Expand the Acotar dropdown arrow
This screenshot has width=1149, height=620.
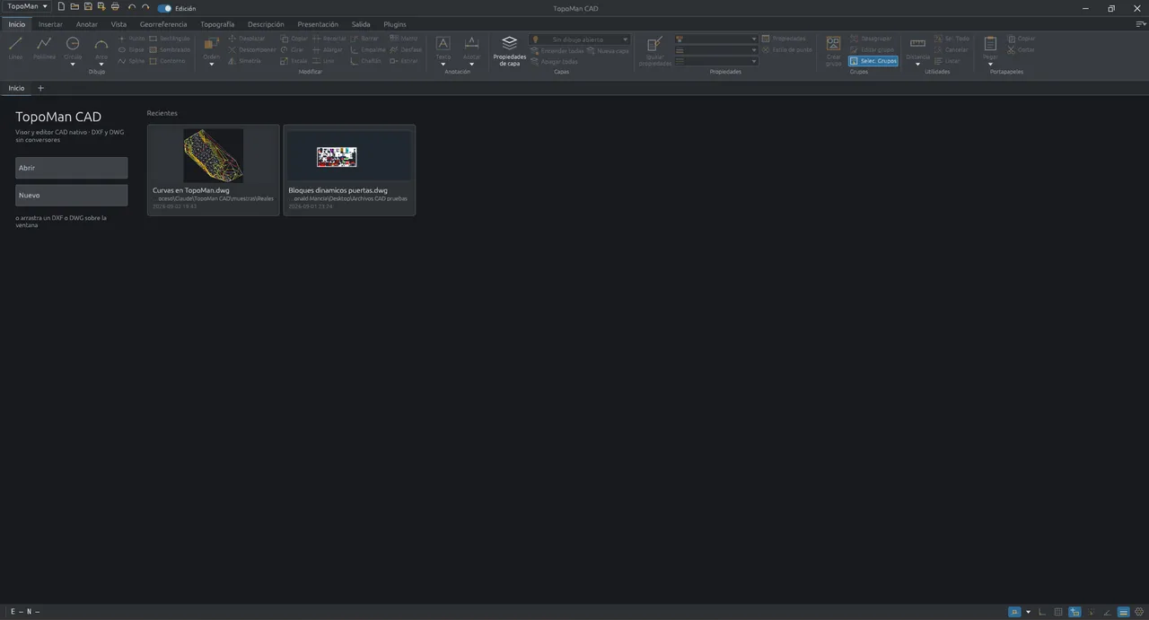[x=471, y=65]
